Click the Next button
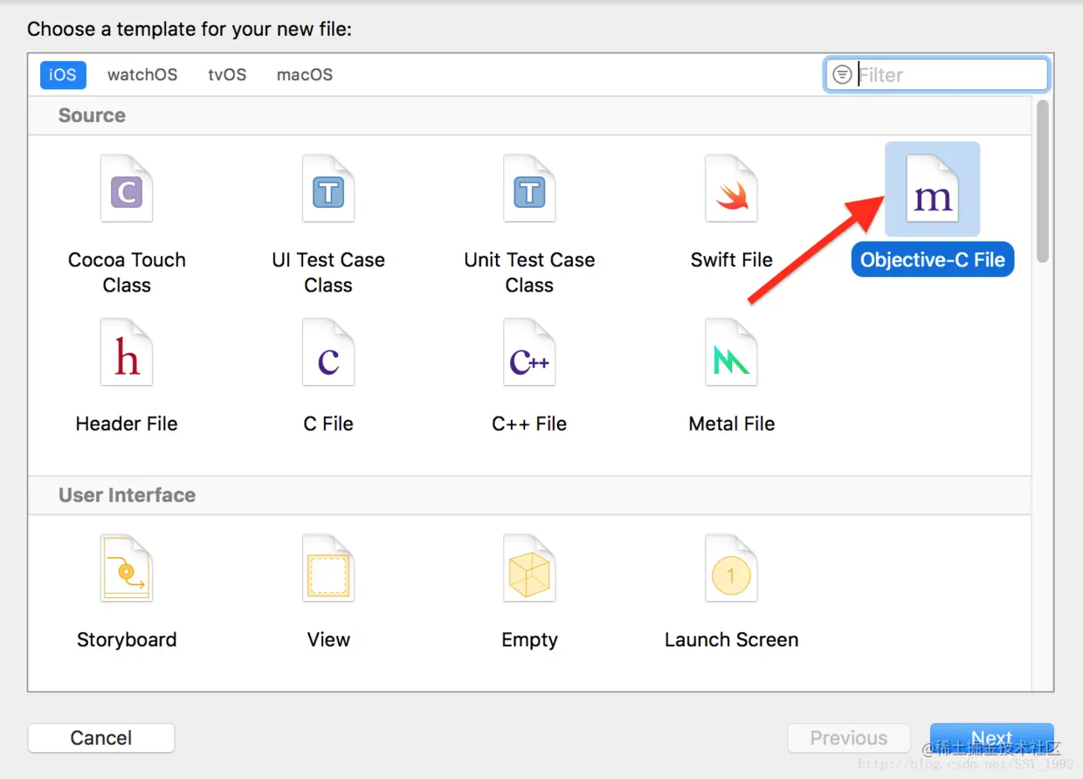Image resolution: width=1083 pixels, height=779 pixels. click(x=991, y=738)
